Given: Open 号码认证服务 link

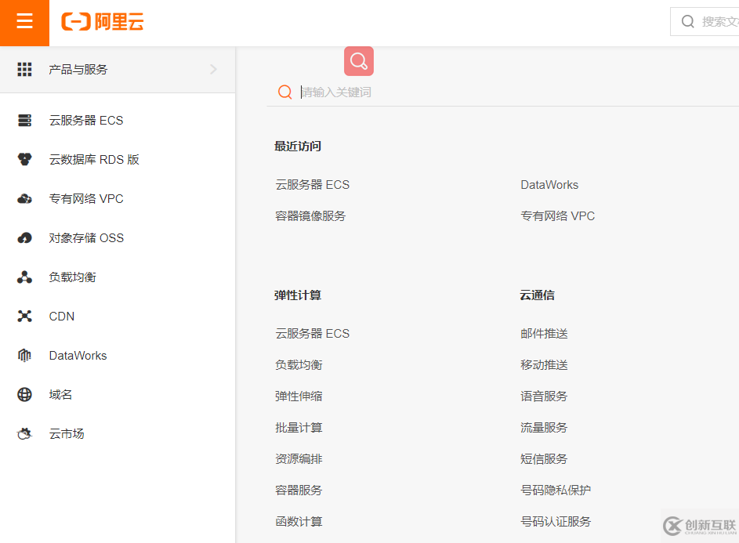Looking at the screenshot, I should pyautogui.click(x=556, y=521).
